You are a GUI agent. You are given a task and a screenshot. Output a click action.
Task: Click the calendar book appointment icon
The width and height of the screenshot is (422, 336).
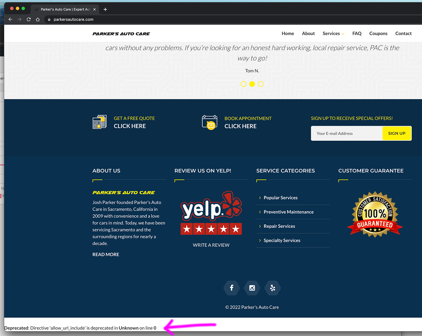pyautogui.click(x=210, y=122)
